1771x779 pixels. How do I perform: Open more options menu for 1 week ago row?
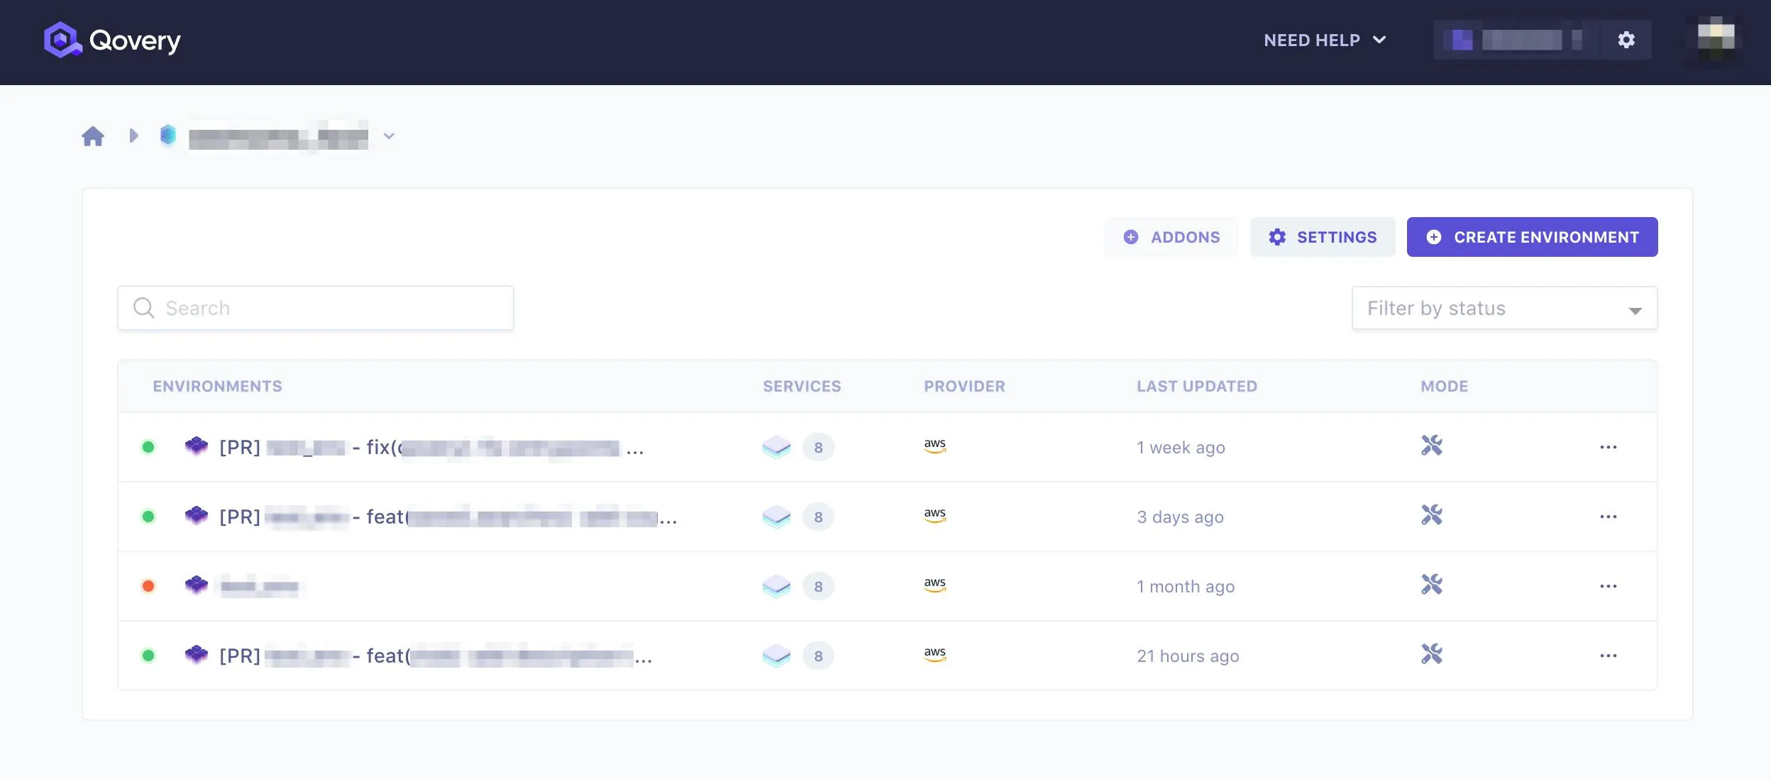[1609, 447]
